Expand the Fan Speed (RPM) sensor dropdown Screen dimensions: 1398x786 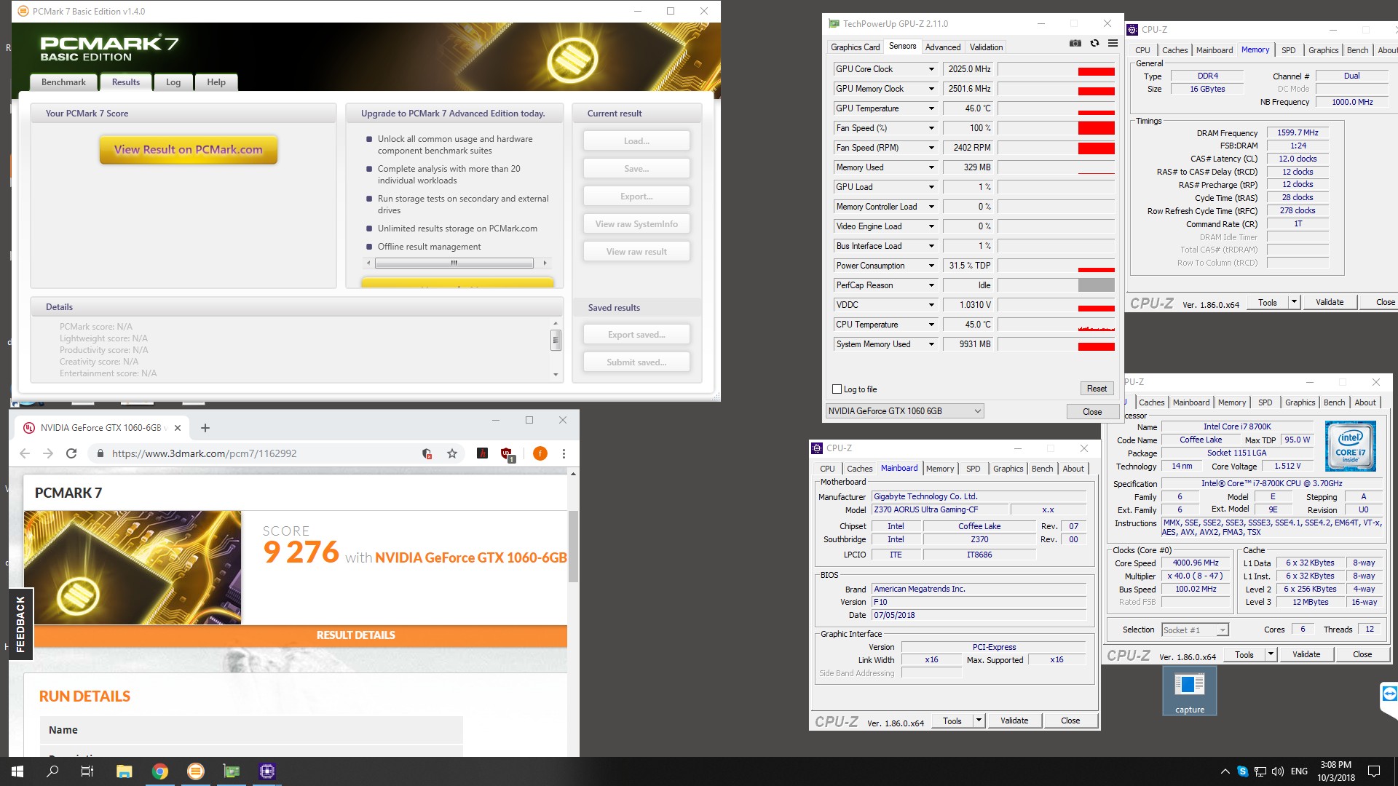coord(931,148)
